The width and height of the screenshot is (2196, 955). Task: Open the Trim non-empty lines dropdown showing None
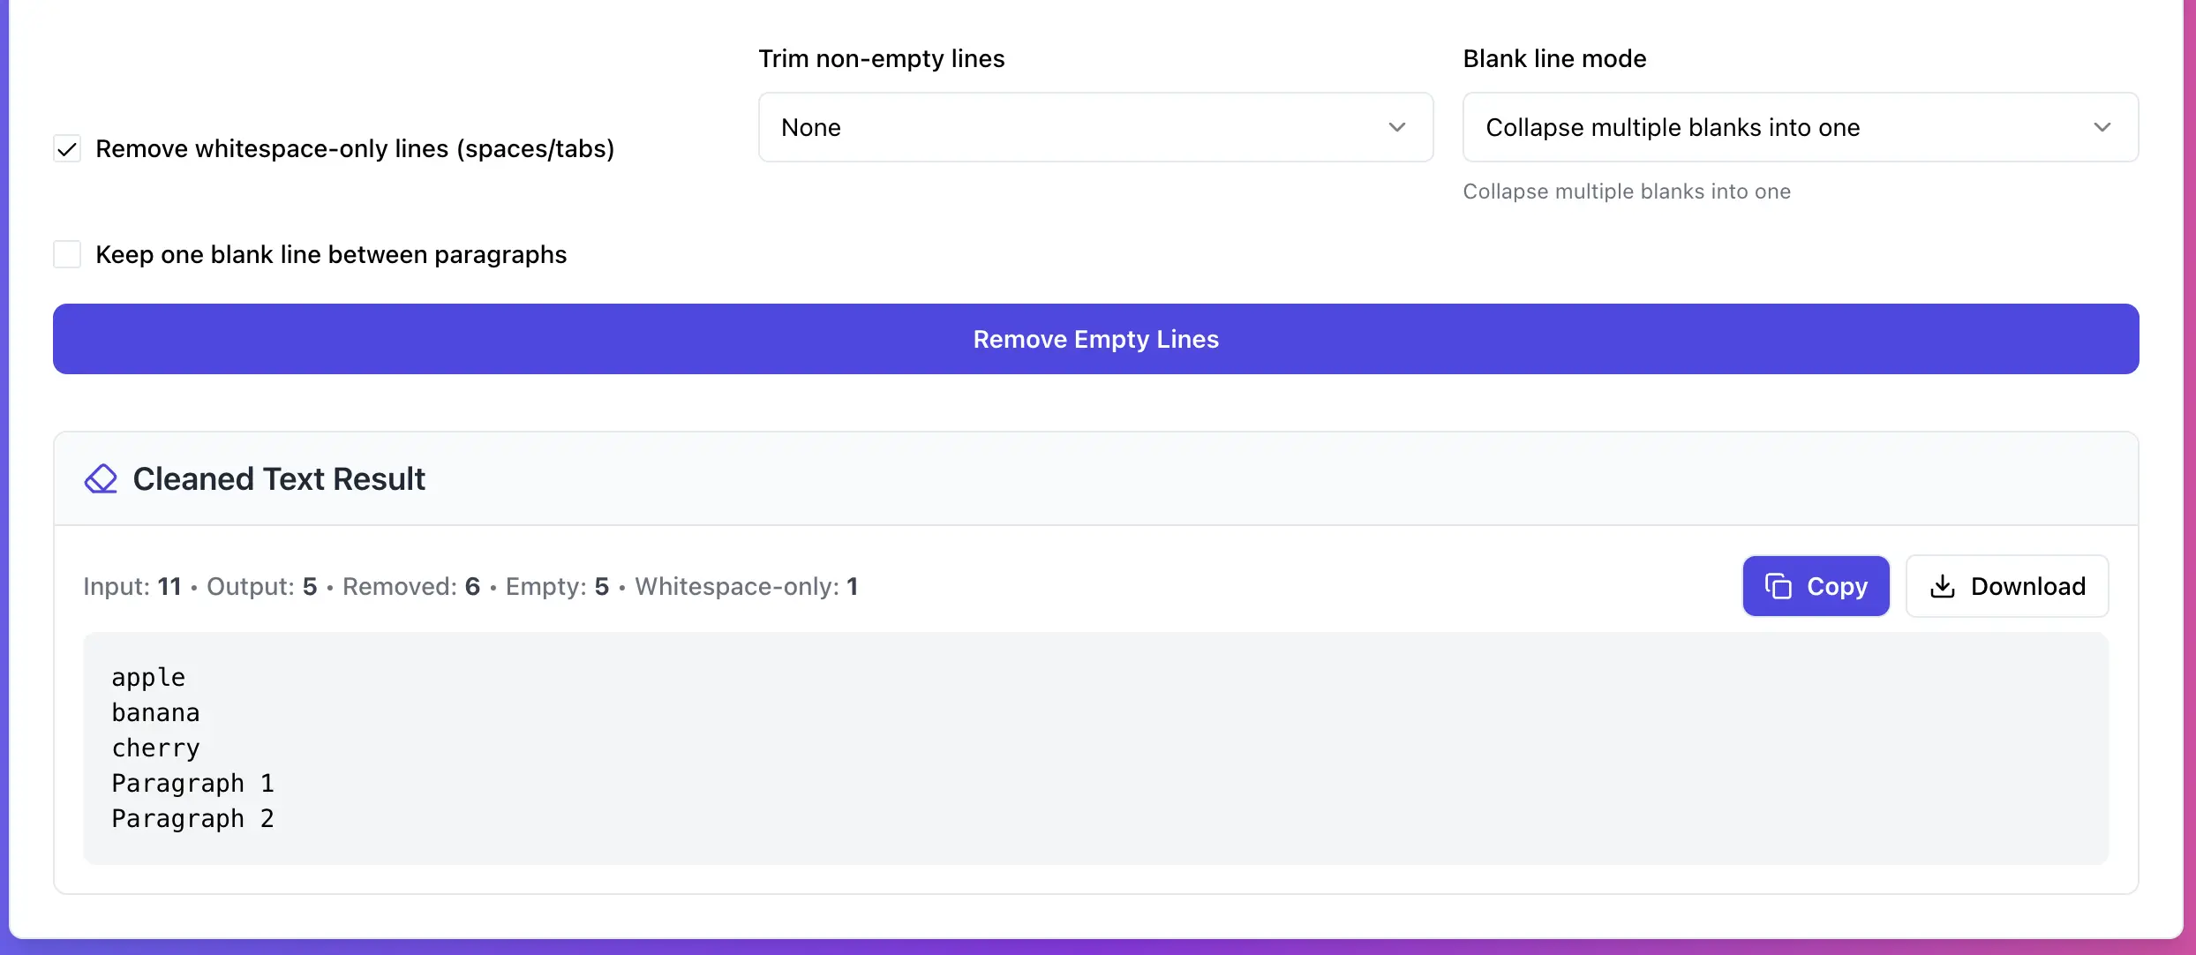(1094, 127)
